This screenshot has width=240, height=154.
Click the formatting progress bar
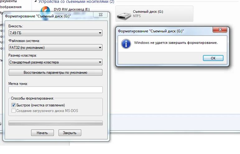click(x=55, y=123)
